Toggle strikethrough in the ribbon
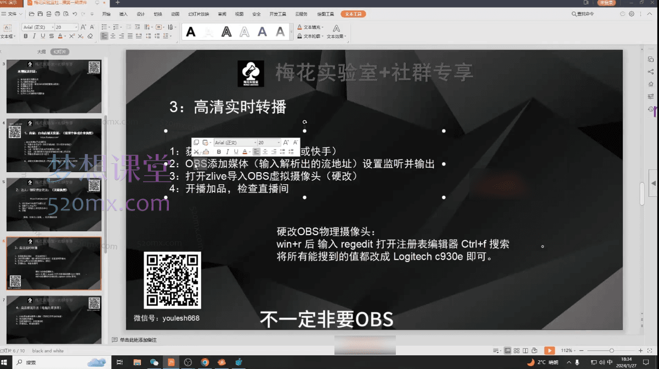Image resolution: width=659 pixels, height=369 pixels. click(x=52, y=36)
